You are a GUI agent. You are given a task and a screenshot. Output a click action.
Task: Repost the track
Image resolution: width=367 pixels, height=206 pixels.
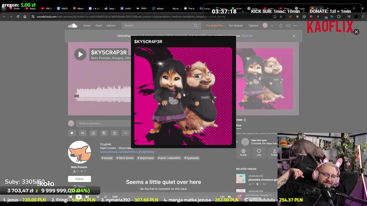(82, 133)
